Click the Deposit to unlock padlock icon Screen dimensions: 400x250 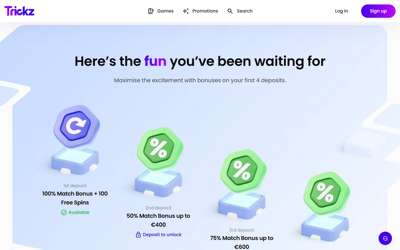click(x=138, y=235)
